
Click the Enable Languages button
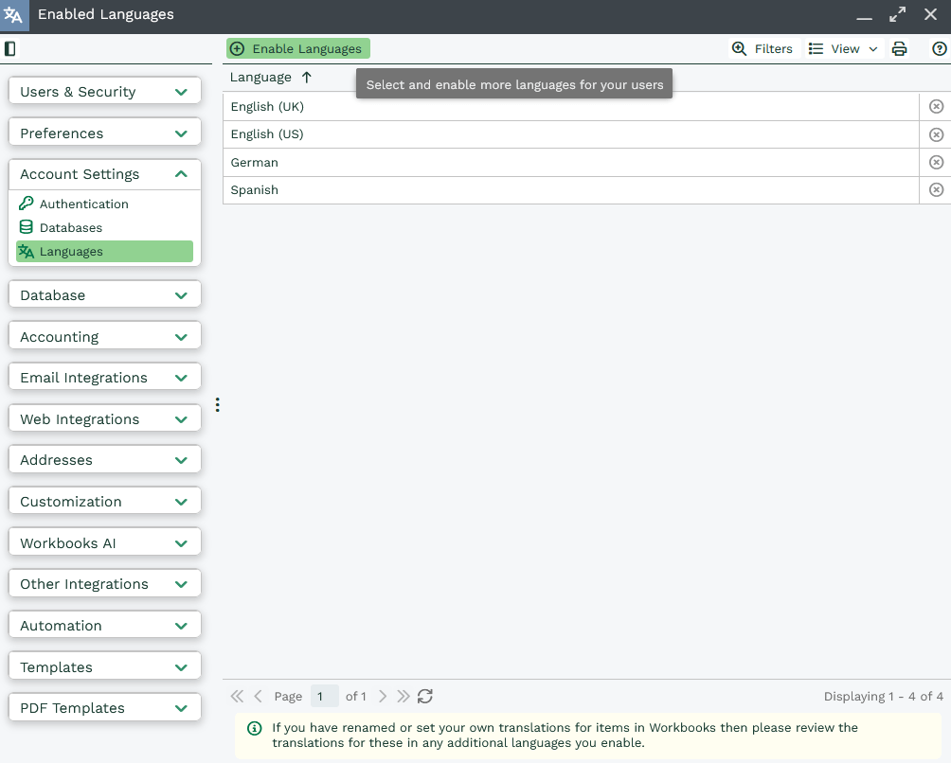297,49
